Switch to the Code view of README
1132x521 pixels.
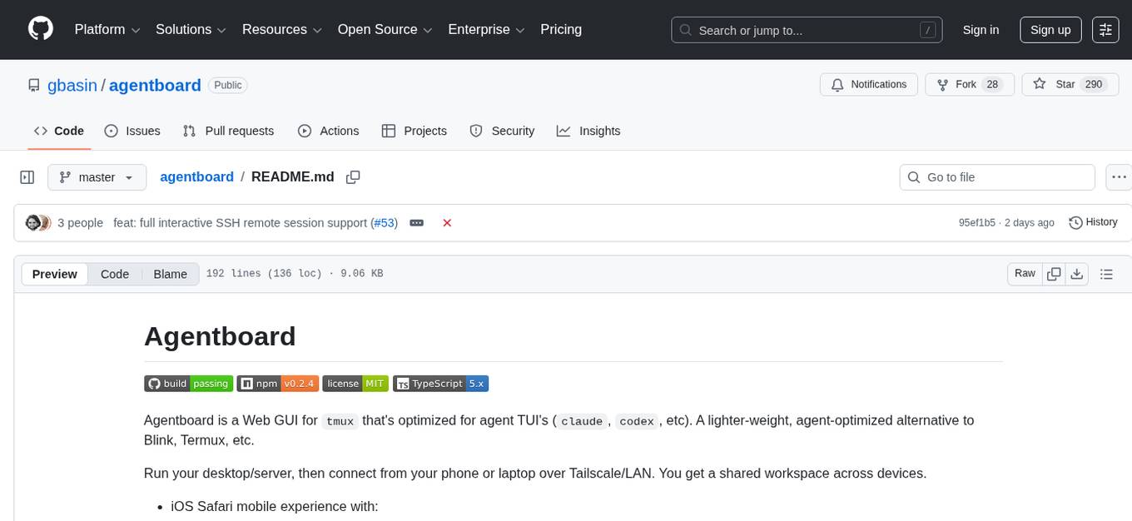[114, 274]
